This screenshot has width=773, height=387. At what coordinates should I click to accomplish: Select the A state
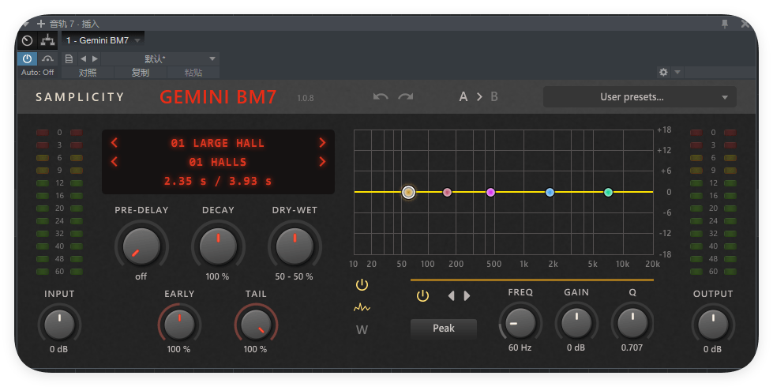(x=463, y=96)
